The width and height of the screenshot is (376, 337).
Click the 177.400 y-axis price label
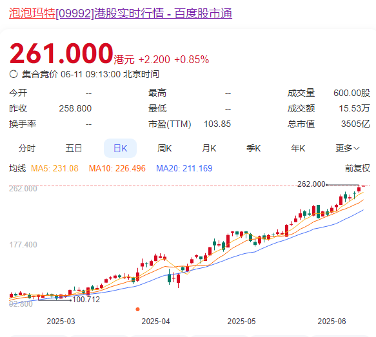(23, 245)
